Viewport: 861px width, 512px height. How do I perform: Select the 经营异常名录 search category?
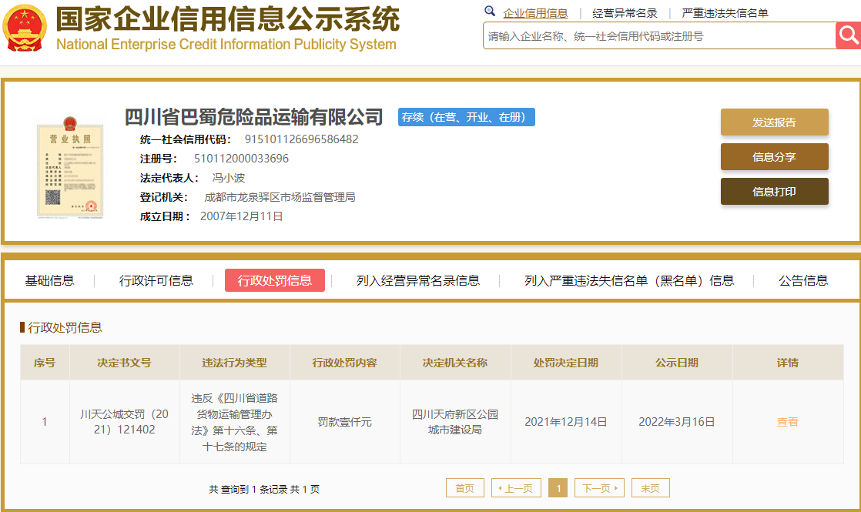(625, 13)
